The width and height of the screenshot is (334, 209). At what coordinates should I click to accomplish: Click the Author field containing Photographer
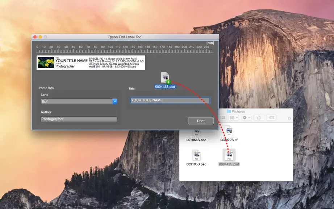(79, 119)
